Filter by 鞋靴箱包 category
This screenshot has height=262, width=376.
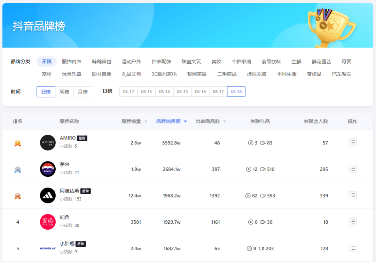coord(101,62)
